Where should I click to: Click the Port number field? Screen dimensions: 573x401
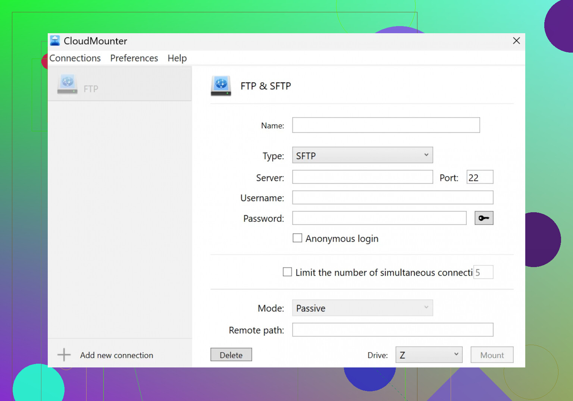(480, 177)
